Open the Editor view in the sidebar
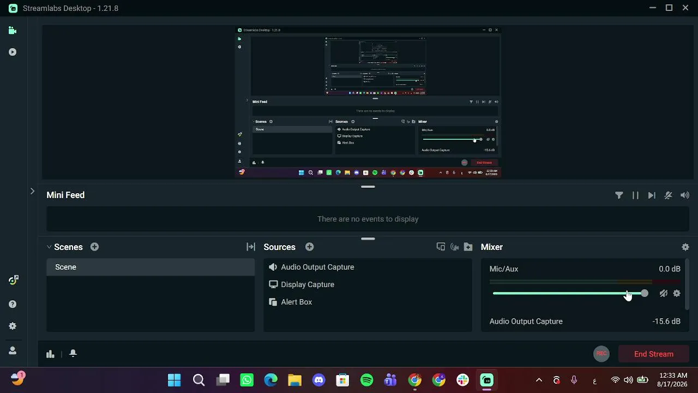The width and height of the screenshot is (698, 393). point(13,31)
